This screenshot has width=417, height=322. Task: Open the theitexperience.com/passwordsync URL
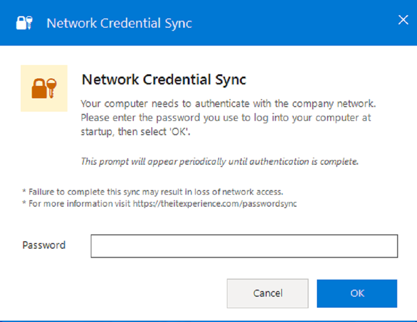(x=215, y=203)
